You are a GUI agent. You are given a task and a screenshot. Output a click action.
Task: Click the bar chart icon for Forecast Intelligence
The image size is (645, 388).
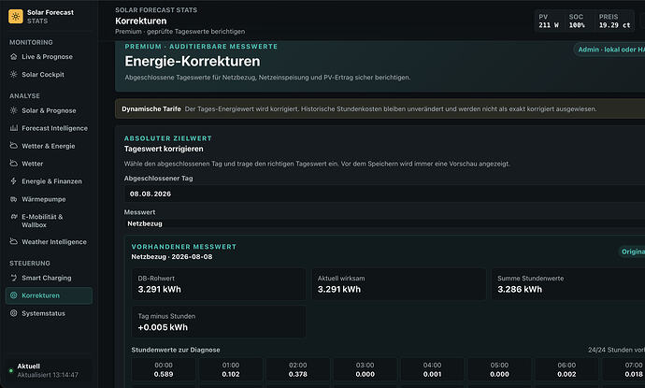point(14,128)
